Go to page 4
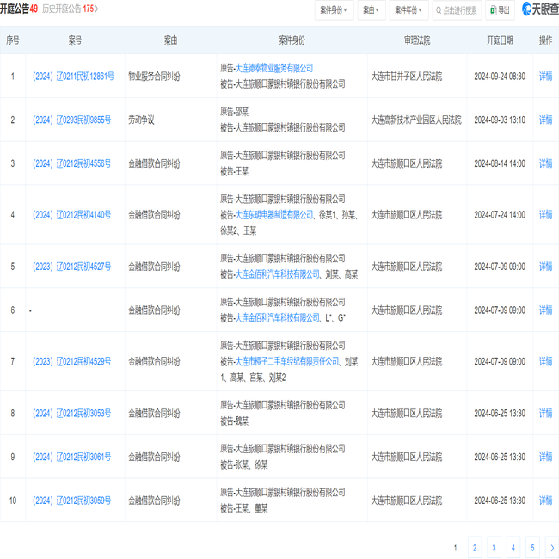The image size is (559, 559). (x=513, y=548)
